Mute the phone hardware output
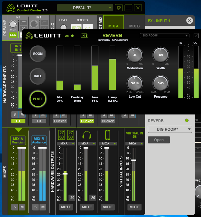This screenshot has width=201, height=217. click(x=108, y=207)
